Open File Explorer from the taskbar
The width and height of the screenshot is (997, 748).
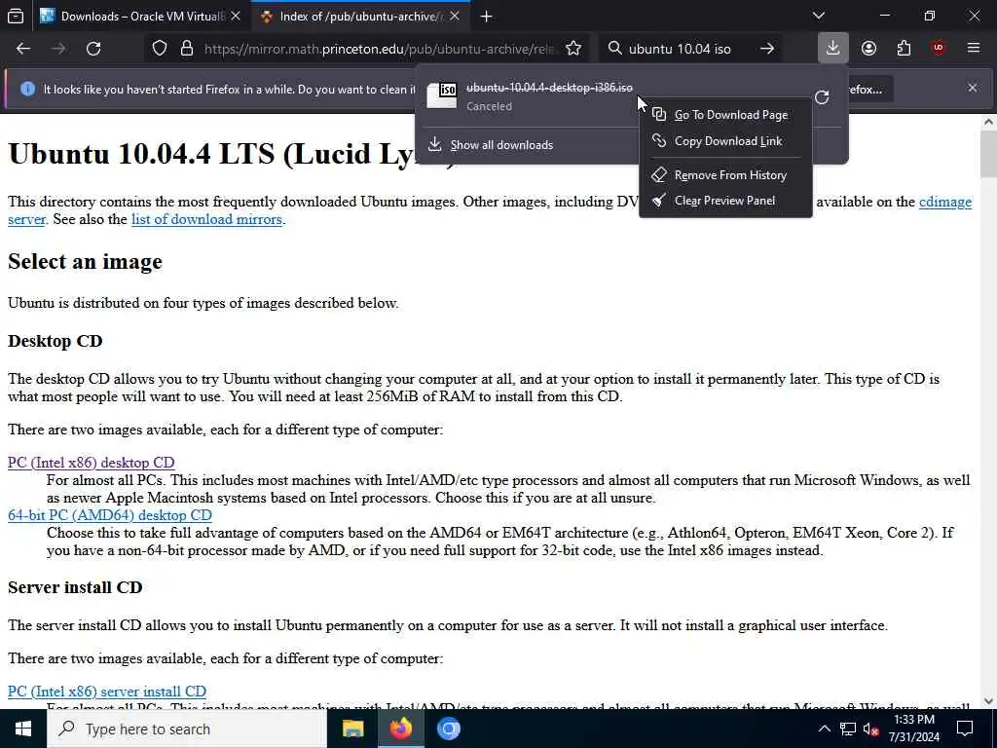(x=352, y=729)
